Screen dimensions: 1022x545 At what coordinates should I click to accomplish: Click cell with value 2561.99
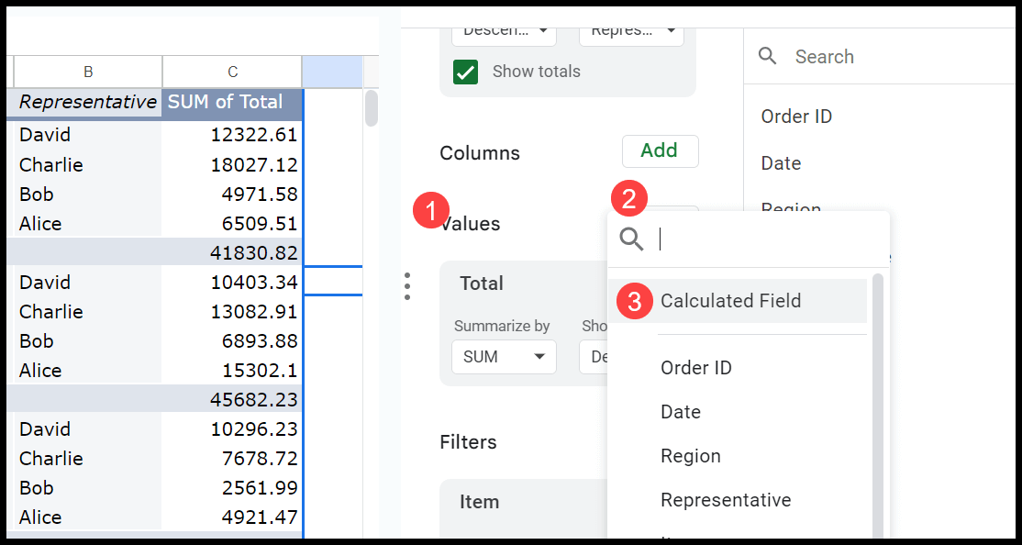[233, 487]
